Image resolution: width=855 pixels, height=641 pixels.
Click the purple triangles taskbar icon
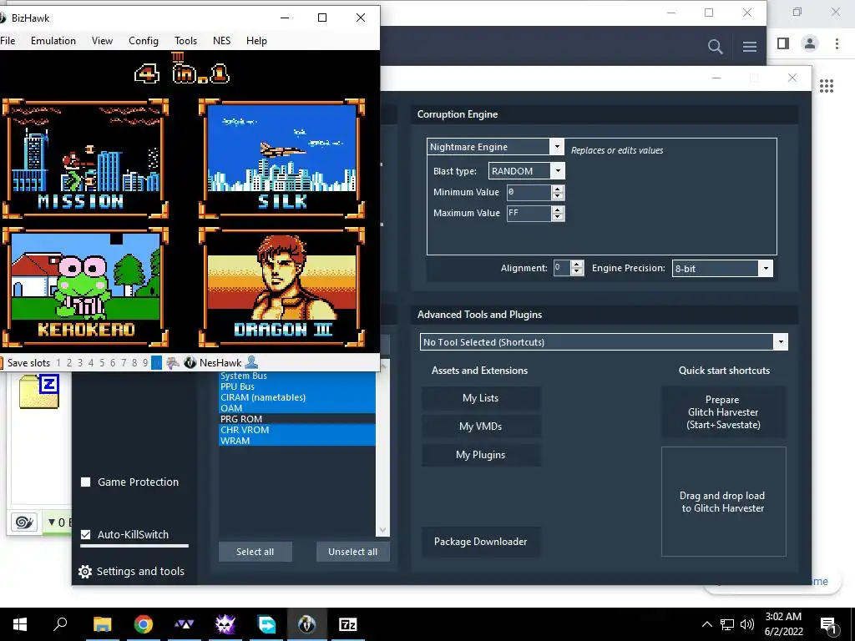(x=185, y=624)
